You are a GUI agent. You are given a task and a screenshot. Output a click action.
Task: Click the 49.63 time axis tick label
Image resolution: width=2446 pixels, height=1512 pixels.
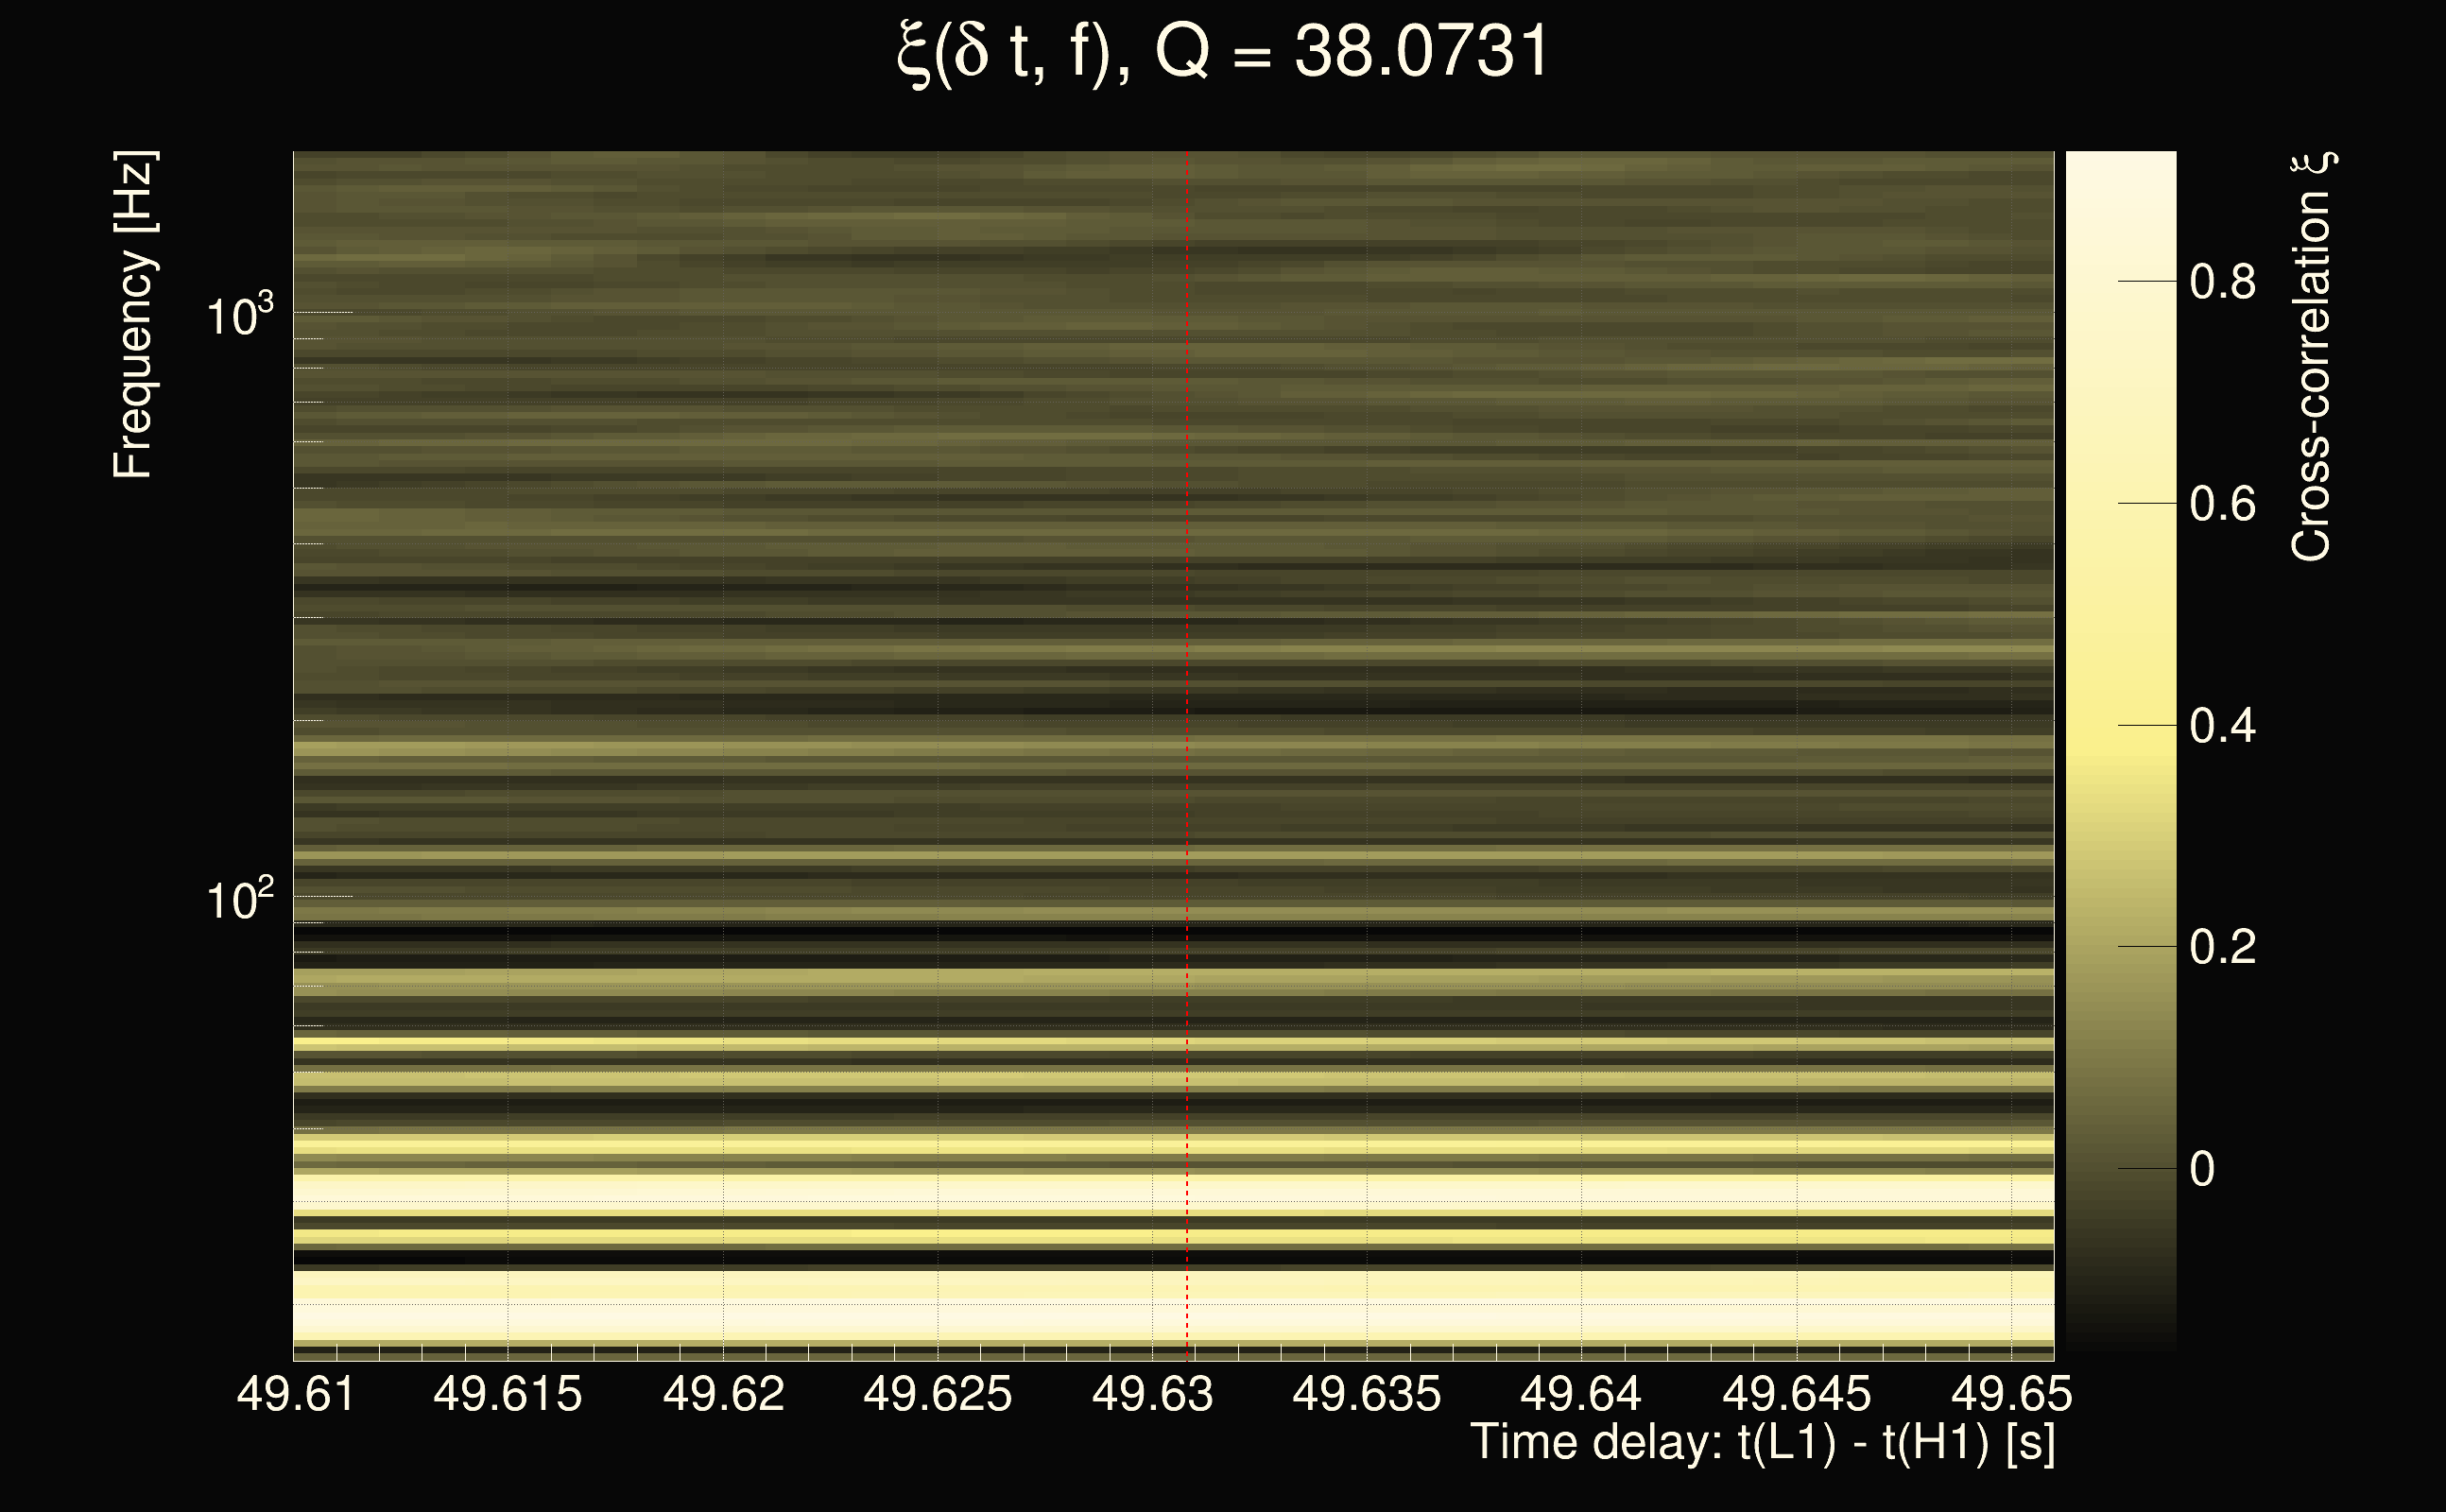click(x=1152, y=1394)
